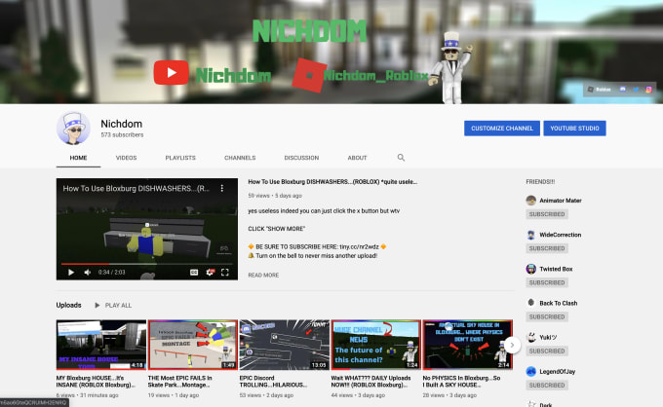Screen dimensions: 663x407
Task: Open EPIC Discord TROLLING video thumbnail
Action: click(284, 345)
